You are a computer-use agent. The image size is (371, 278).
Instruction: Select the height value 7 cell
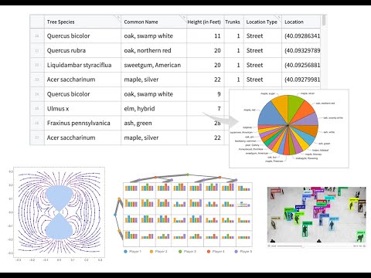pos(206,109)
